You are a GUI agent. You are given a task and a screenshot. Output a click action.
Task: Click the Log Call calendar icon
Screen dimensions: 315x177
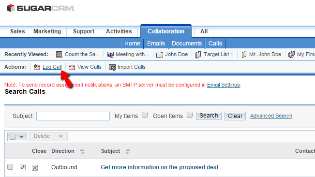pos(37,67)
